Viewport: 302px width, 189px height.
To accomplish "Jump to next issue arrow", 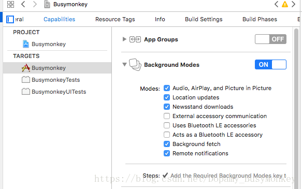I will (x=293, y=4).
